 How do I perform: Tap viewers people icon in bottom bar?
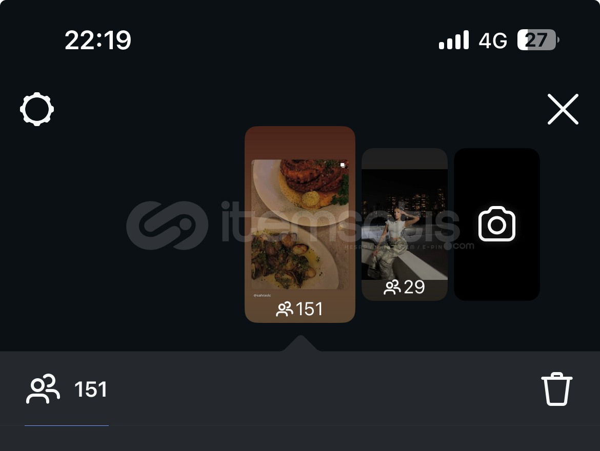click(x=43, y=389)
